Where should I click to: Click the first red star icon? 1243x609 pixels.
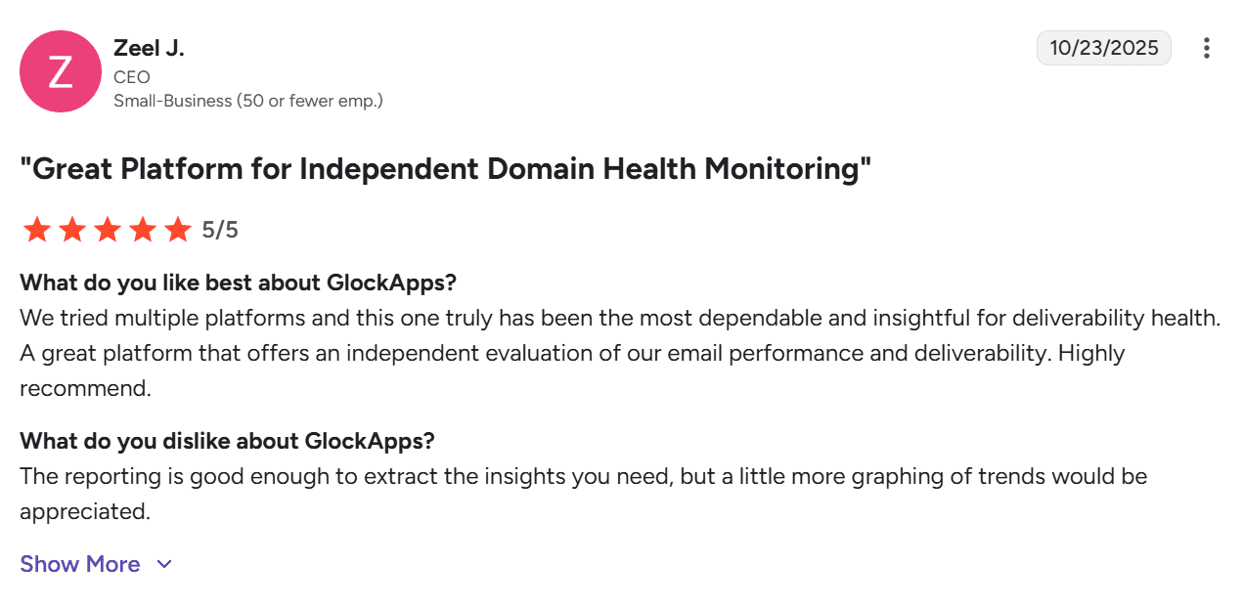coord(36,229)
